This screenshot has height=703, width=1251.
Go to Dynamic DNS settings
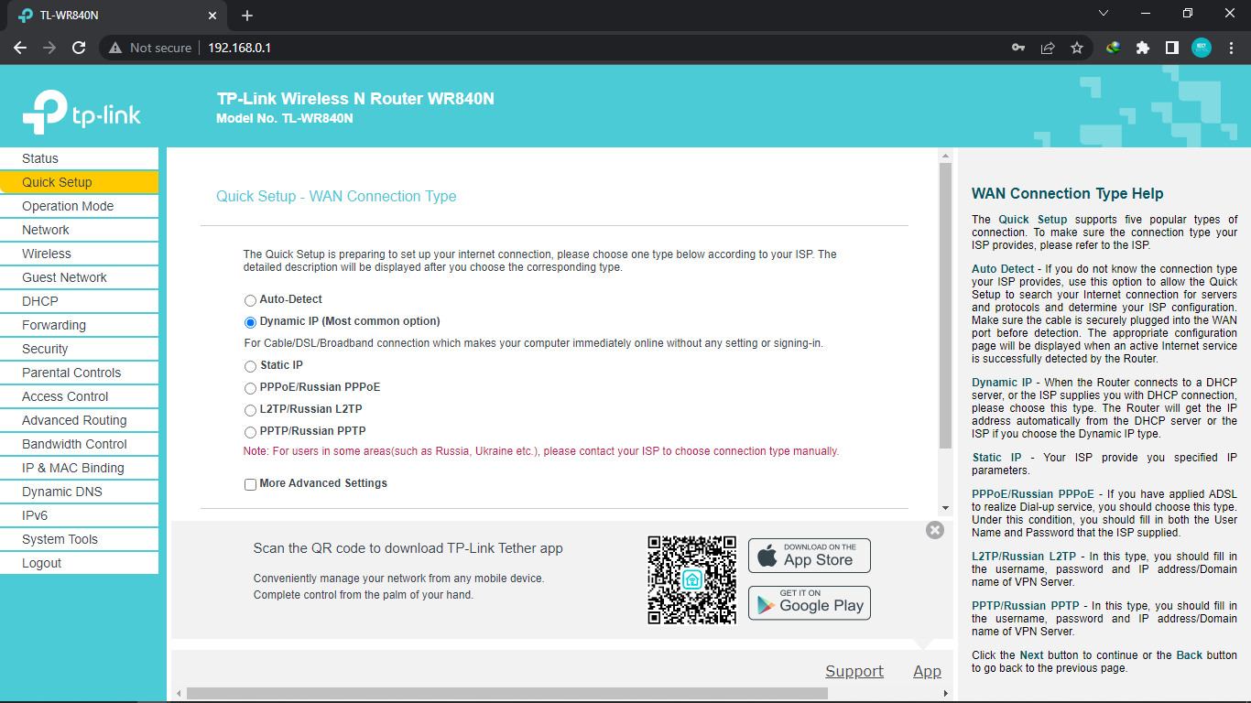click(x=80, y=492)
